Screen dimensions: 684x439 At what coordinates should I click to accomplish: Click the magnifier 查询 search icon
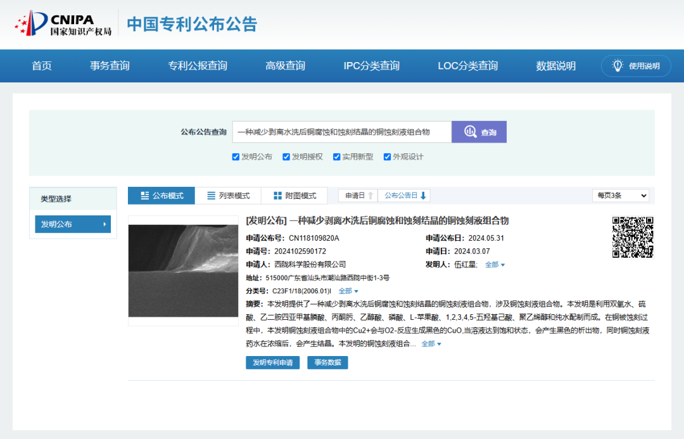pyautogui.click(x=470, y=132)
